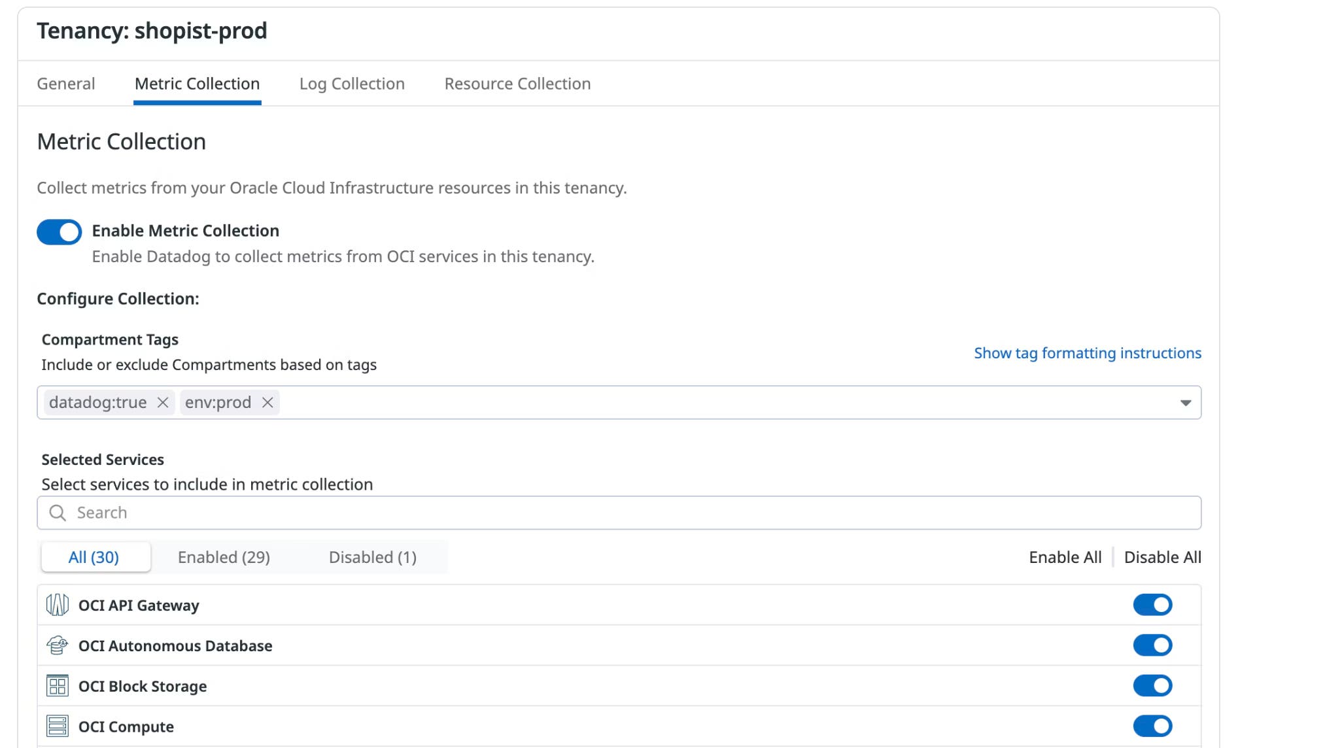Image resolution: width=1325 pixels, height=748 pixels.
Task: Click the OCI Autonomous Database icon
Action: click(x=58, y=645)
